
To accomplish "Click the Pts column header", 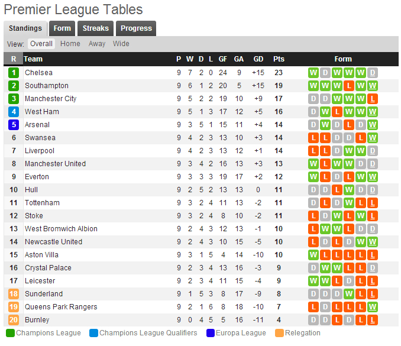I will pos(279,59).
